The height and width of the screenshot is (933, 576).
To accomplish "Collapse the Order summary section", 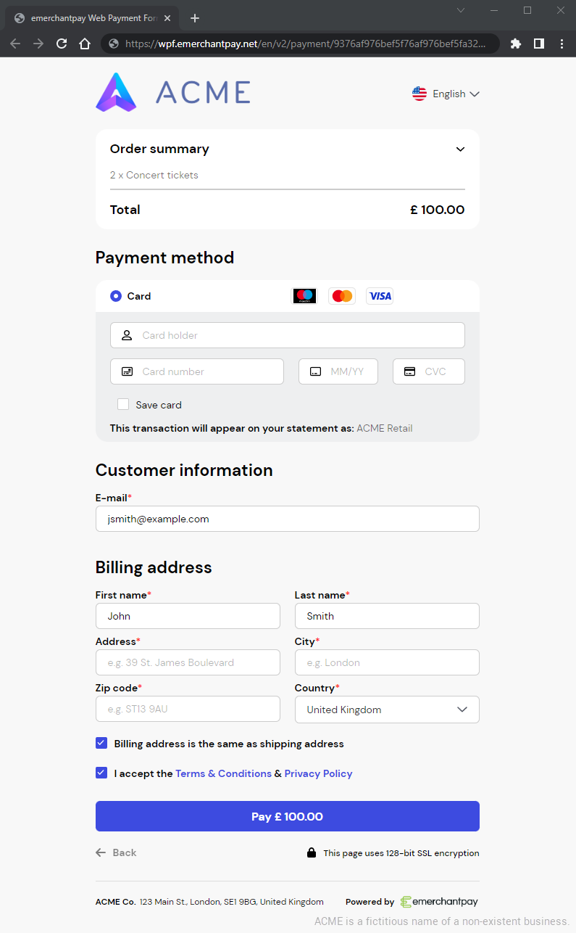I will click(460, 149).
